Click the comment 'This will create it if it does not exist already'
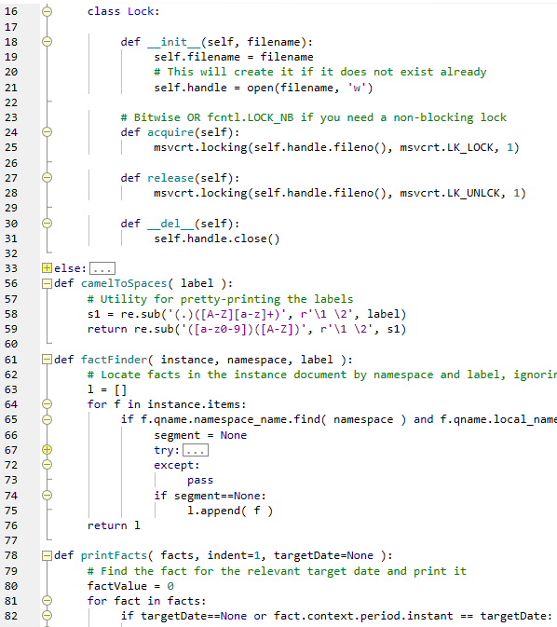Image resolution: width=557 pixels, height=627 pixels. click(x=320, y=72)
